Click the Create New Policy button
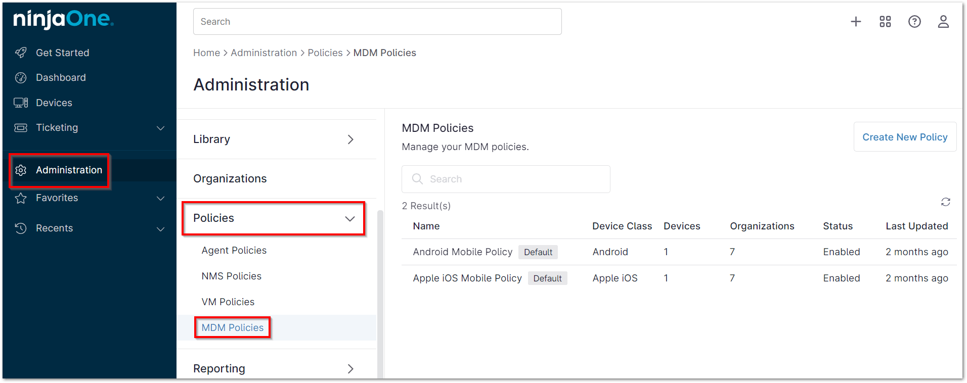The height and width of the screenshot is (383, 967). (905, 136)
